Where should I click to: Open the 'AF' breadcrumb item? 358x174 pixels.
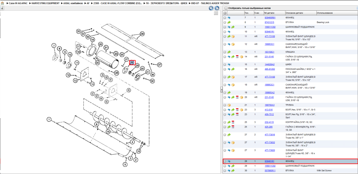point(88,4)
